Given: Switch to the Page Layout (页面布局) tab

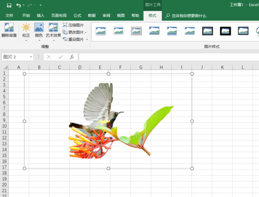Looking at the screenshot, I should 58,16.
